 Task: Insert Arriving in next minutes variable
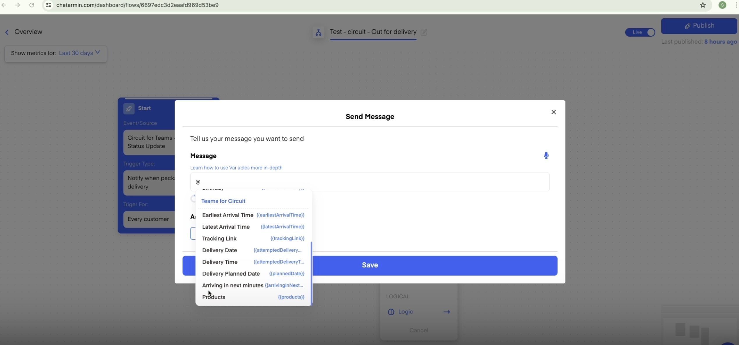(x=253, y=285)
